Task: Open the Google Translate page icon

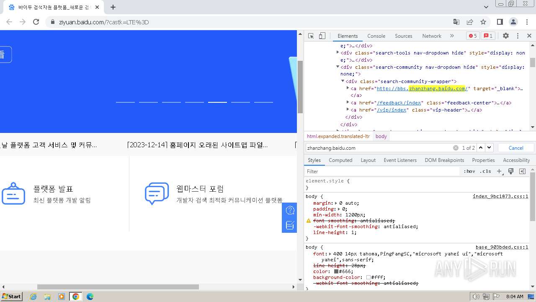Action: click(456, 22)
